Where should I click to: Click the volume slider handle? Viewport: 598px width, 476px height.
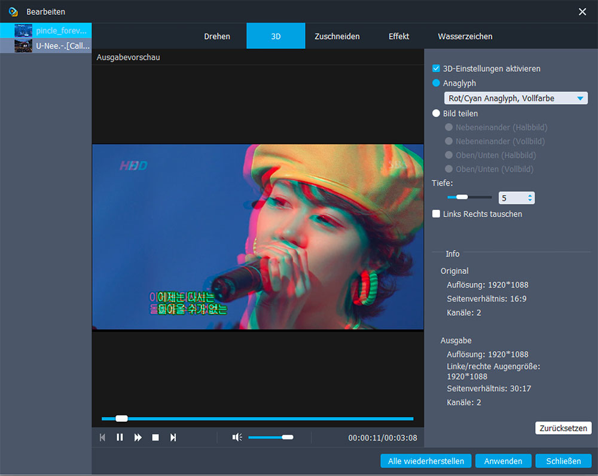click(288, 437)
